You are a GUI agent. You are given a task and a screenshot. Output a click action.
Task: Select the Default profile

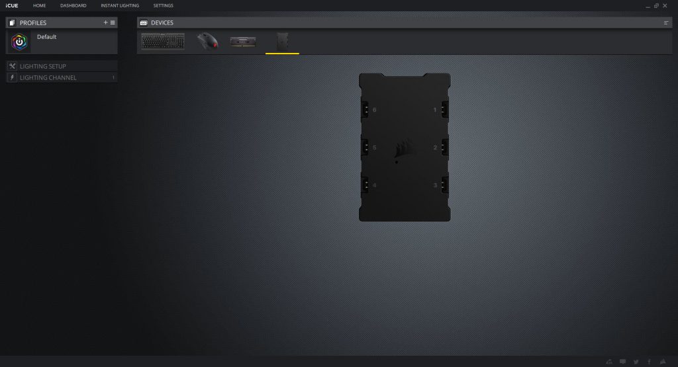coord(47,37)
